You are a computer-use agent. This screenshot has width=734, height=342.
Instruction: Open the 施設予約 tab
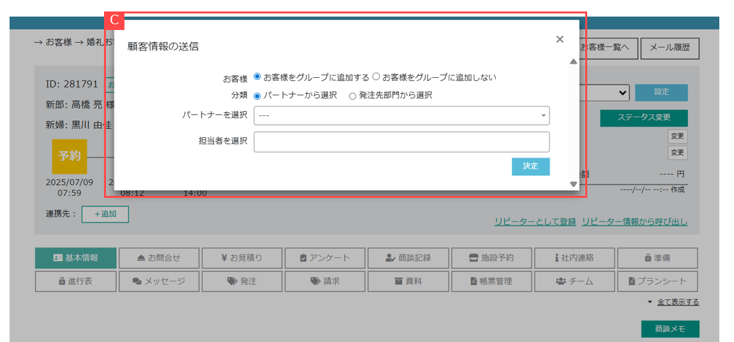point(491,258)
